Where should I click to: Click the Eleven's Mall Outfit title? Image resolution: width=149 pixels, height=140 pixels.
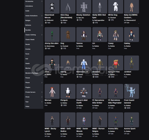pyautogui.click(x=82, y=101)
